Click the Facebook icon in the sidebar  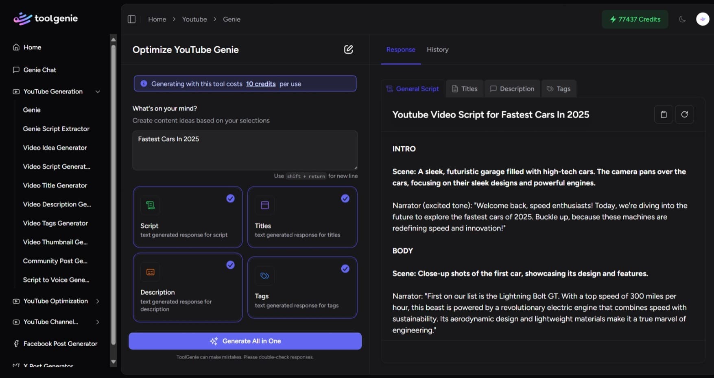(x=16, y=344)
